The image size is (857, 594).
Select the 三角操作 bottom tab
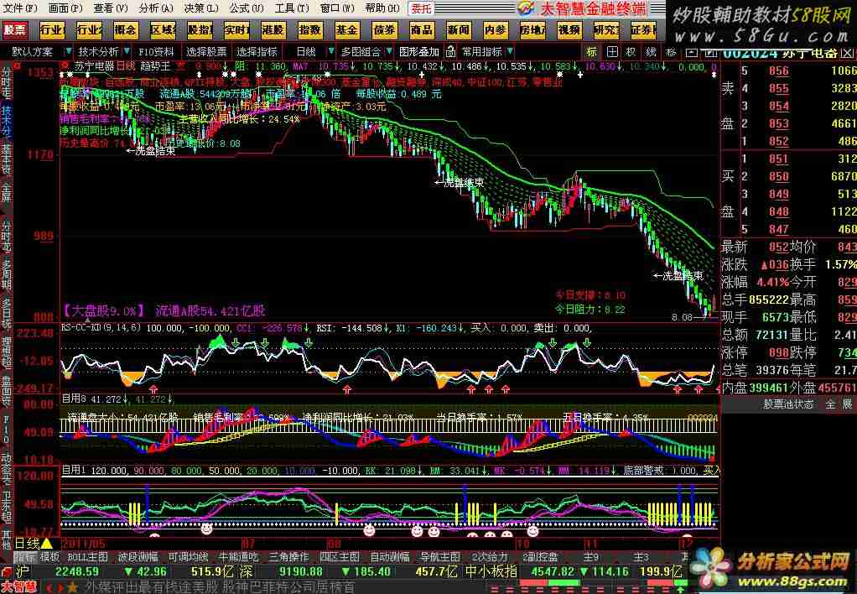click(289, 557)
